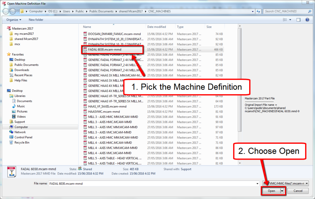The width and height of the screenshot is (315, 199).
Task: Click the change view icon
Action: tap(285, 20)
